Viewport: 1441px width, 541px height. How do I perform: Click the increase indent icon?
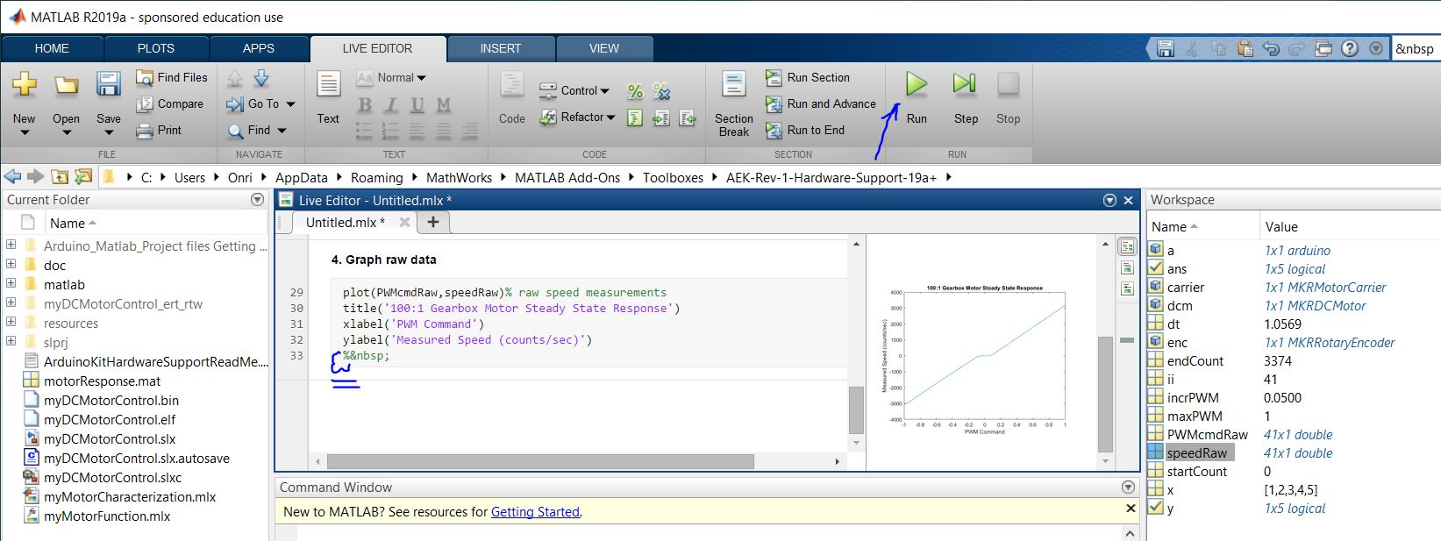pos(662,117)
